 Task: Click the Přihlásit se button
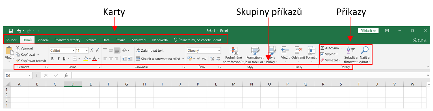click(x=368, y=31)
